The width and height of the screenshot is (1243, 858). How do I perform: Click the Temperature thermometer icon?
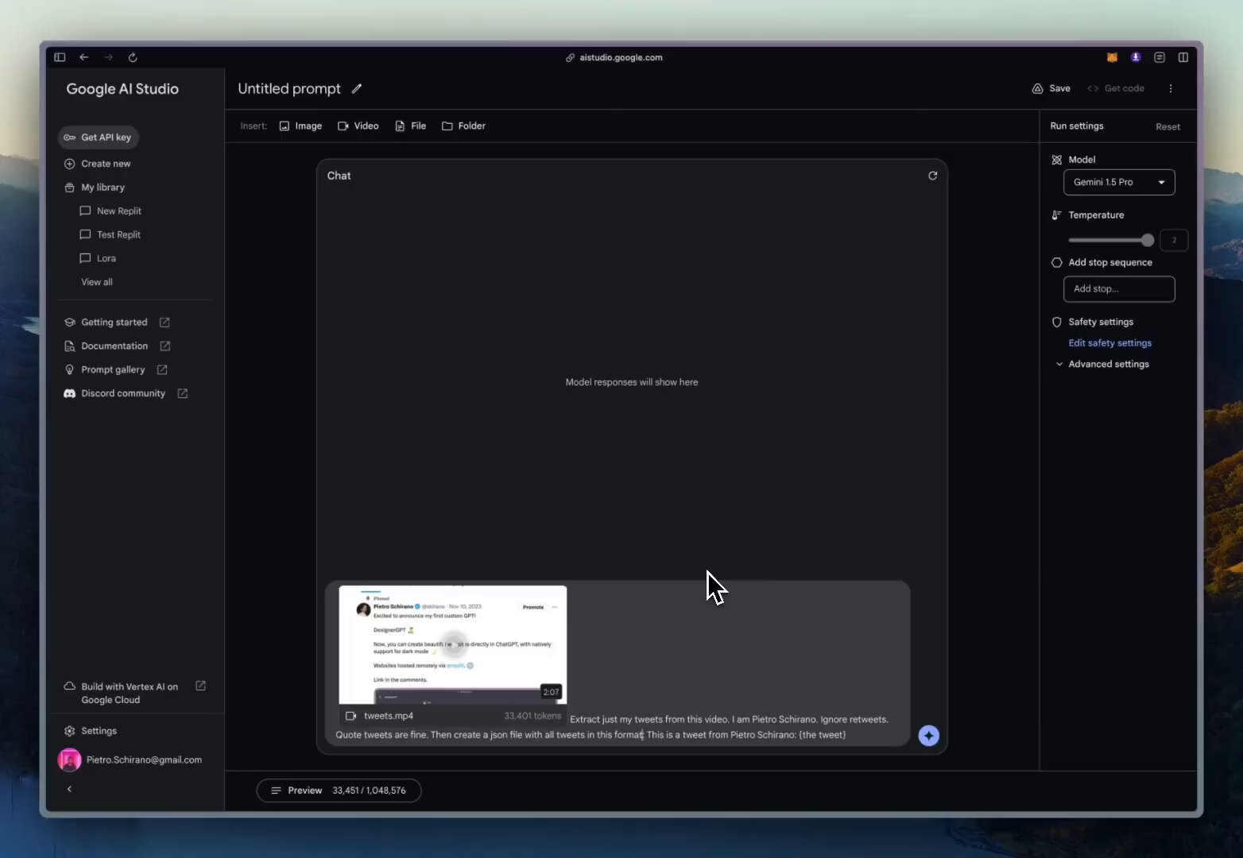pos(1056,215)
